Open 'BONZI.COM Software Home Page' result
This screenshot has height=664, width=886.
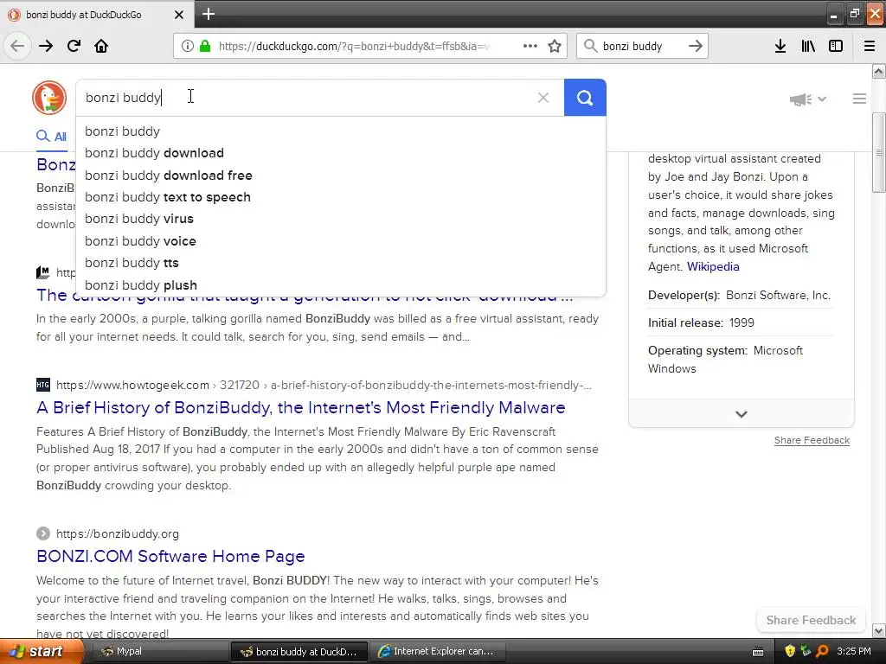click(x=170, y=556)
